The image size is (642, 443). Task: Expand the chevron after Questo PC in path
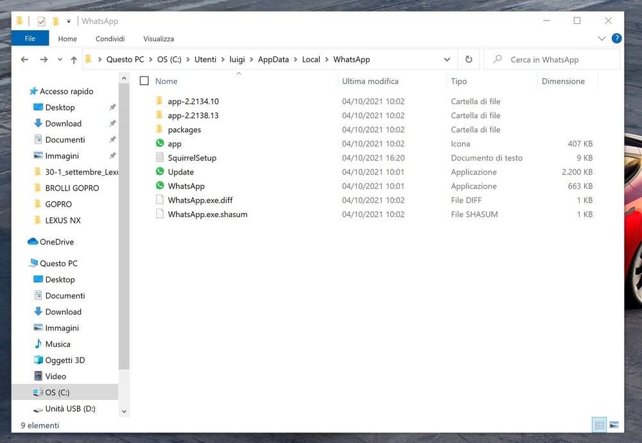coord(151,60)
